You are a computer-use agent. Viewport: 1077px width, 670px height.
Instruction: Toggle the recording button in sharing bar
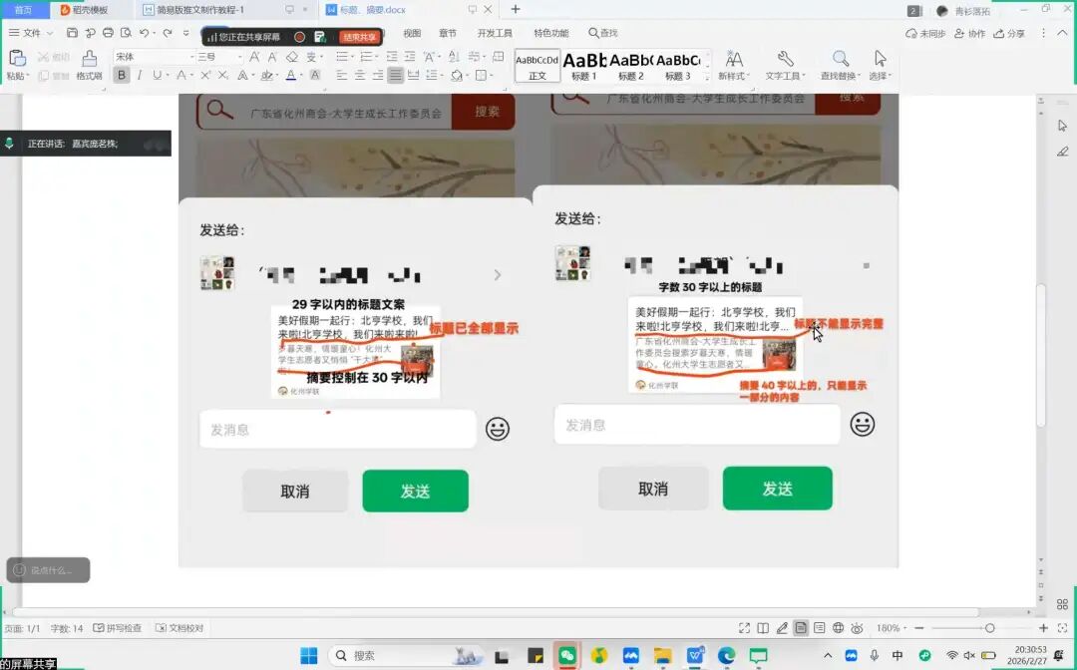pyautogui.click(x=299, y=37)
